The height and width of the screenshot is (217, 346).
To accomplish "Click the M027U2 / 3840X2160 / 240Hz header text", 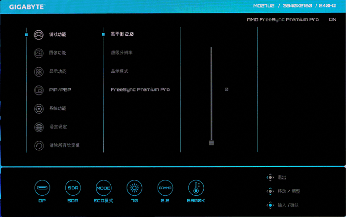I will click(x=295, y=6).
